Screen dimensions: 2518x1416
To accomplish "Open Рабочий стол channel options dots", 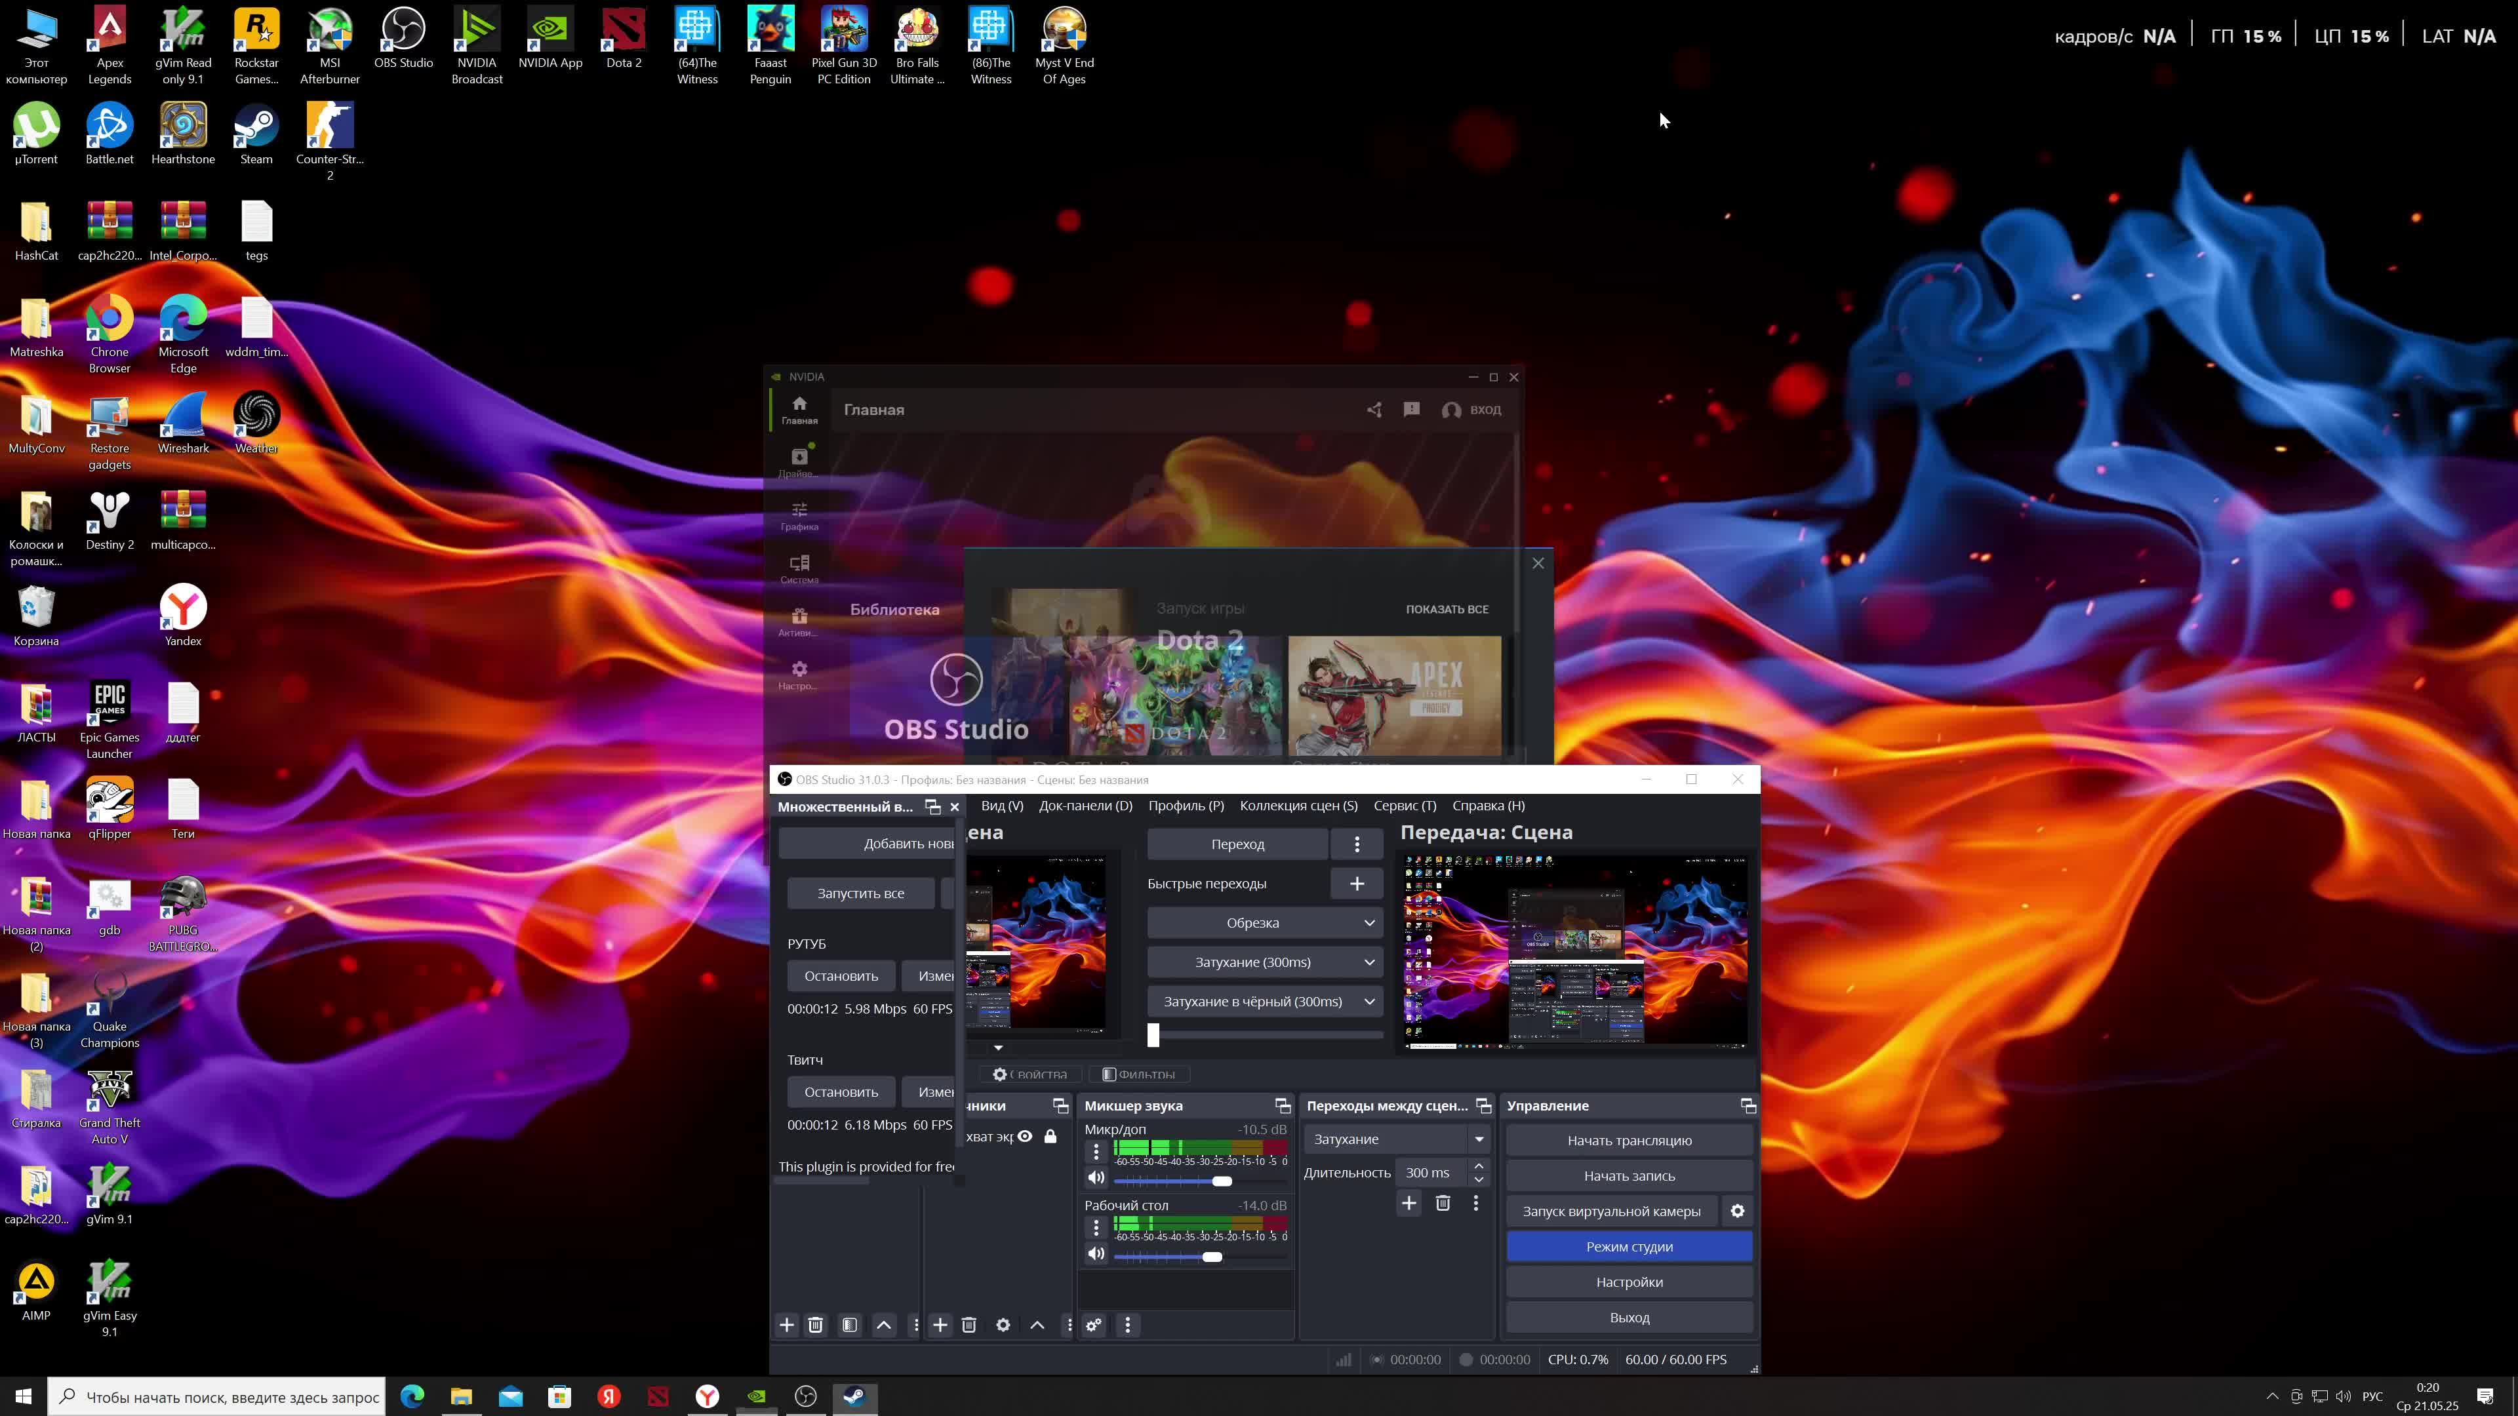I will coord(1096,1227).
